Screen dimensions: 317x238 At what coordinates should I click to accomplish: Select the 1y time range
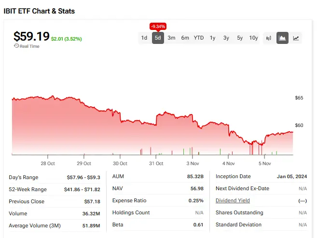pyautogui.click(x=212, y=38)
